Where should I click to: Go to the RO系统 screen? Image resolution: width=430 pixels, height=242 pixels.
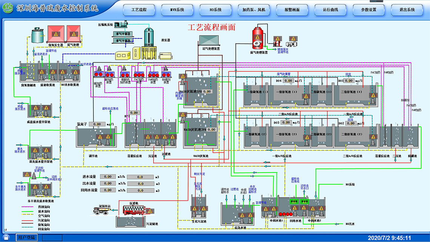point(216,10)
